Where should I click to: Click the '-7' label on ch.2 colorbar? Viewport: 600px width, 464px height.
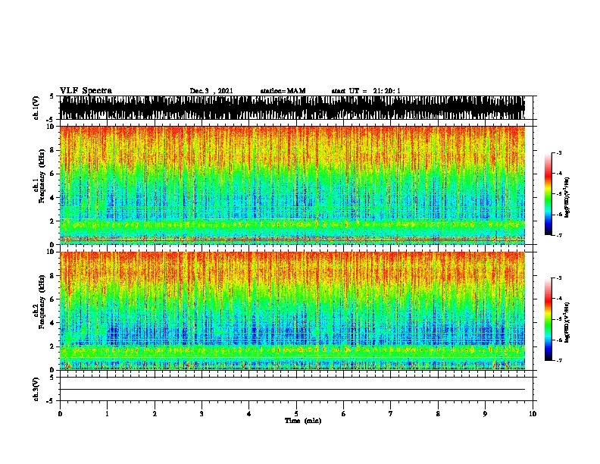pyautogui.click(x=559, y=360)
